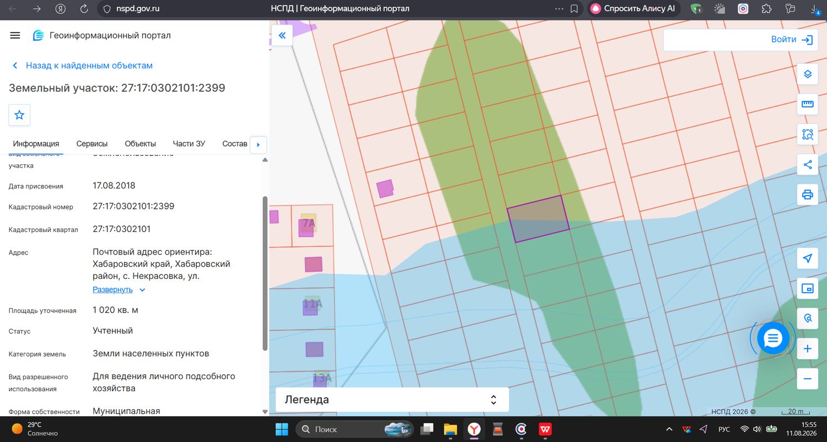This screenshot has width=827, height=442.
Task: Click the Учтенный status value
Action: [x=112, y=331]
